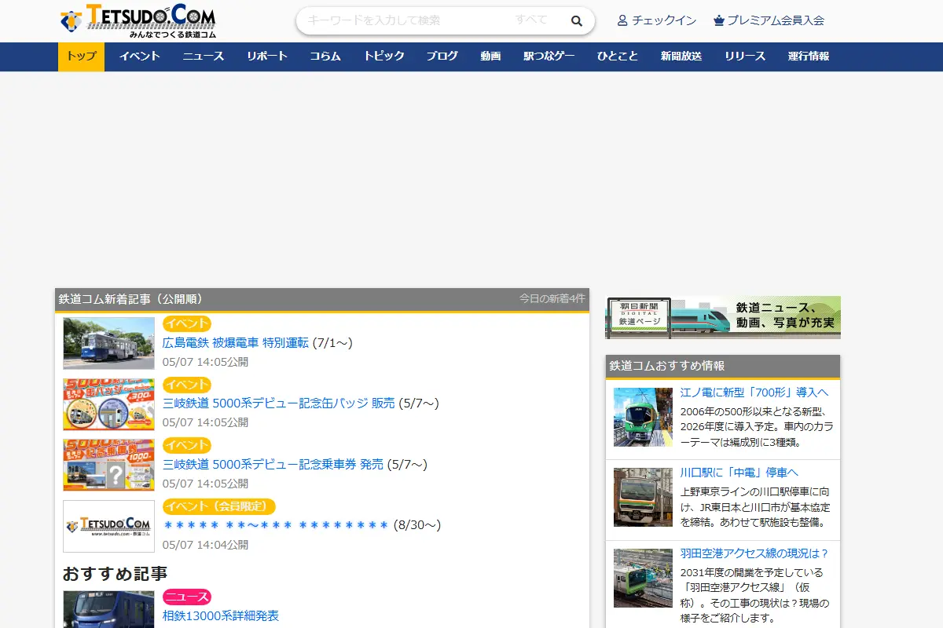The image size is (943, 628).
Task: Click the イベント tag above 記念乗車券 article
Action: coord(187,445)
